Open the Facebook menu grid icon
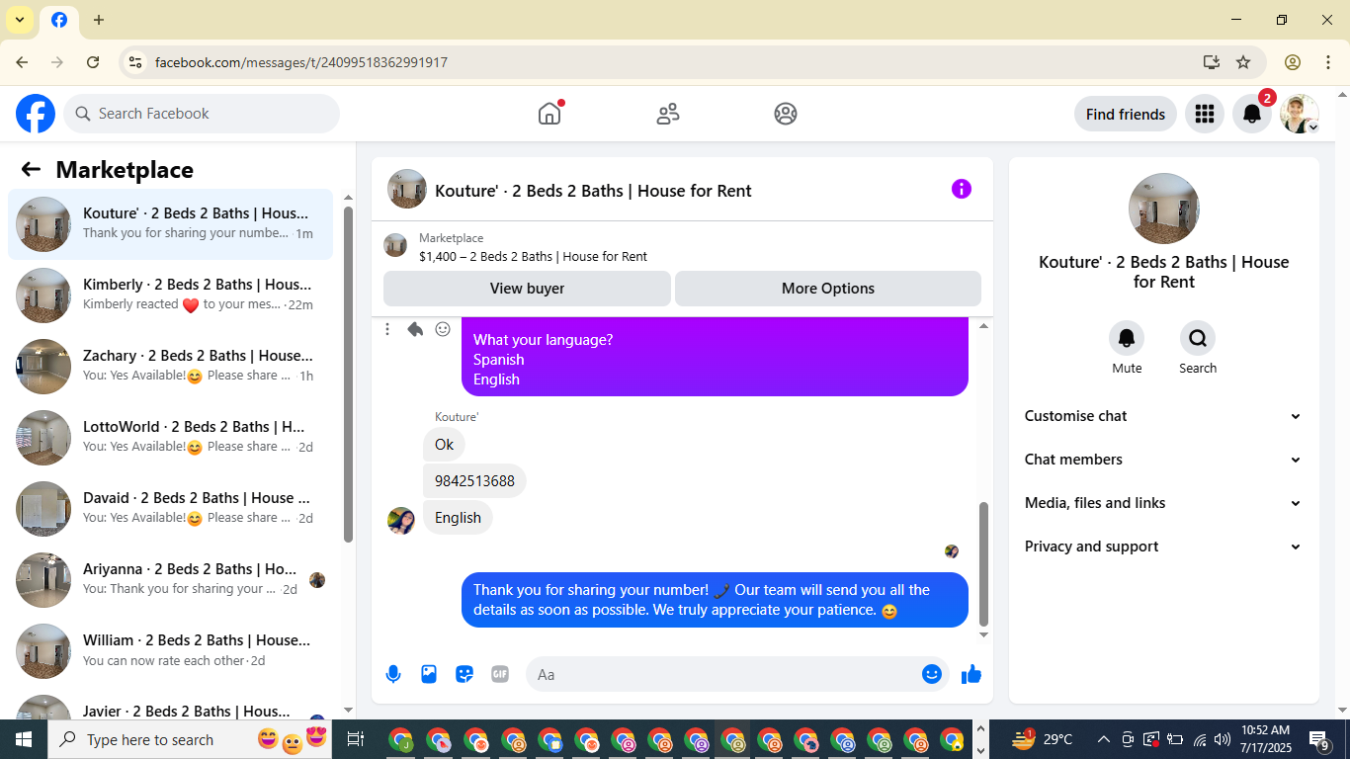Screen dimensions: 1350x759 click(x=1204, y=114)
